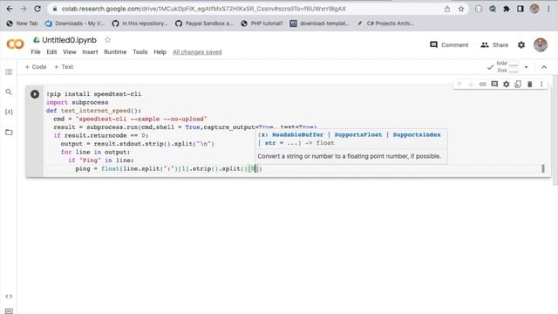Go back in browser
This screenshot has width=558, height=314.
[x=10, y=9]
